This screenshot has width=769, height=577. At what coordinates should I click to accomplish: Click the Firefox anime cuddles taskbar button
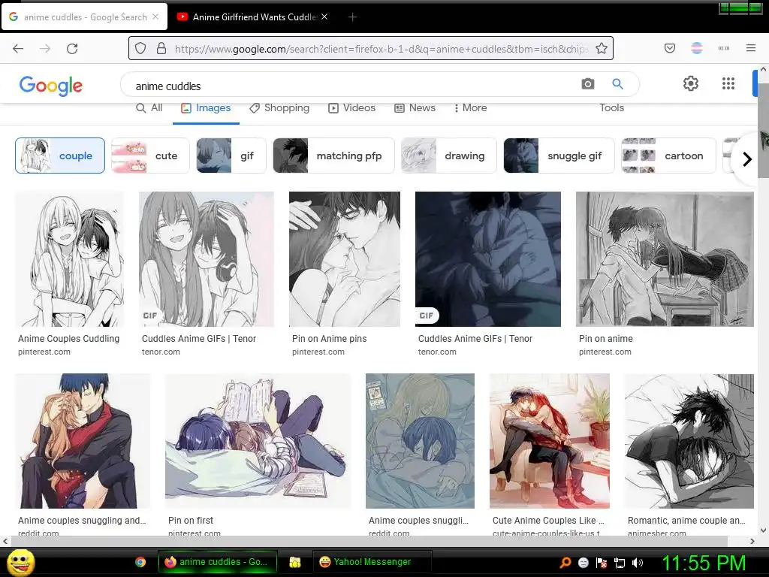click(217, 562)
